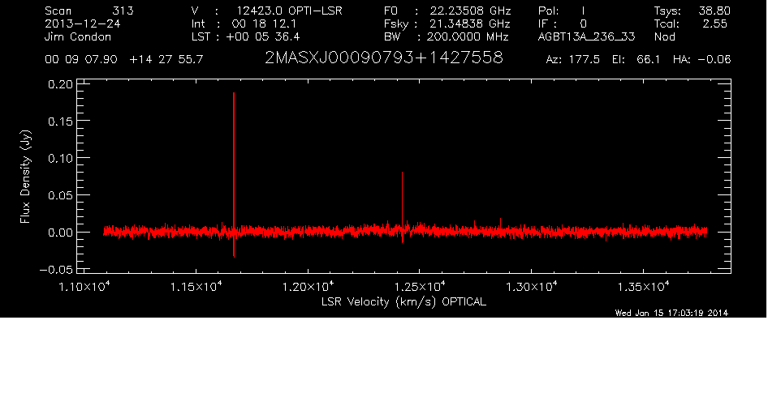
Task: Click the Flux Density (Jy) axis label
Action: 25,177
